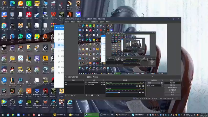Viewport: 208px width, 117px height.
Task: Open the 编辑(E) menu in OBS
Action: click(73, 22)
